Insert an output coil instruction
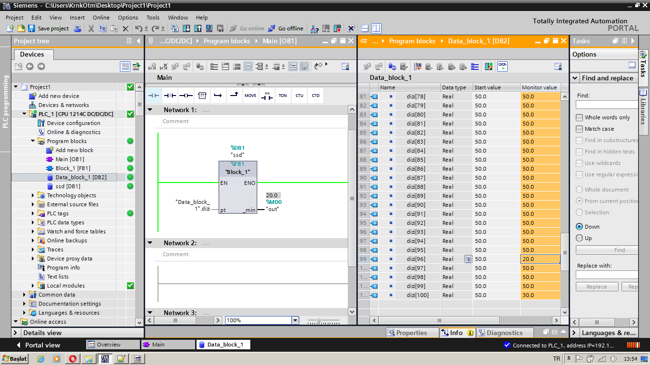The height and width of the screenshot is (365, 650). point(186,96)
